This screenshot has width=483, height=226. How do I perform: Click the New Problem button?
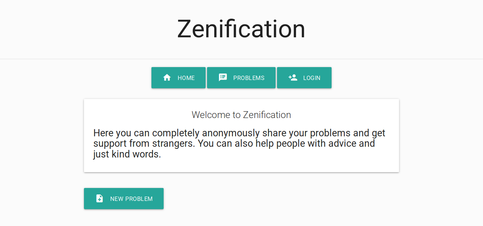click(123, 198)
